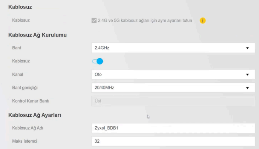Open the Bant 2.4GHz dropdown
The width and height of the screenshot is (259, 149).
tap(173, 48)
